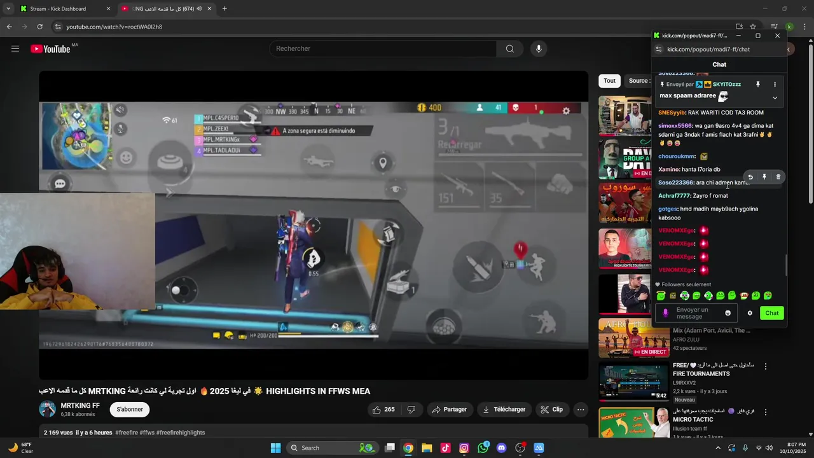814x458 pixels.
Task: Start voice search with the microphone
Action: 539,49
